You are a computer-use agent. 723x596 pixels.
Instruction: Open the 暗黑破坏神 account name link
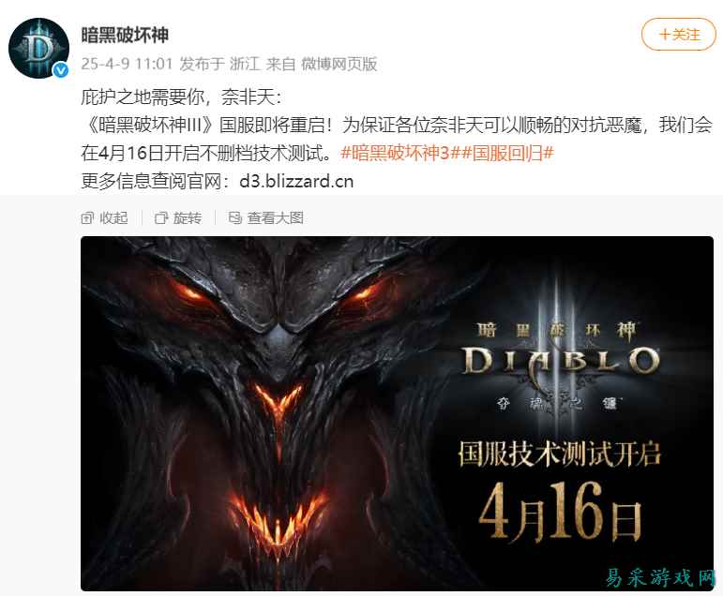click(x=125, y=35)
